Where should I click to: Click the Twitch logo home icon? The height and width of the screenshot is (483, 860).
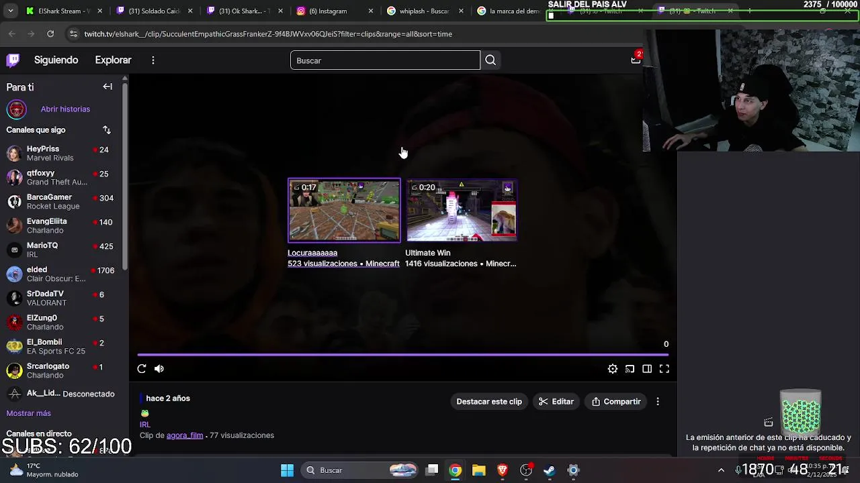(x=13, y=60)
